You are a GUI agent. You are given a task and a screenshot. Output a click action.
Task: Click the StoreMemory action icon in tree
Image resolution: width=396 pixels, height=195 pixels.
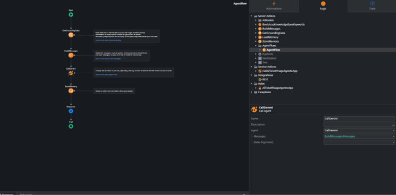point(260,42)
